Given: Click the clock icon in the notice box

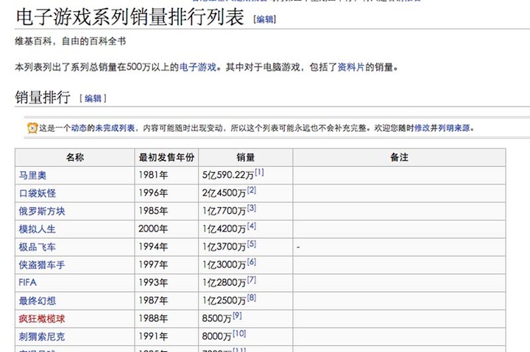Looking at the screenshot, I should pos(32,128).
